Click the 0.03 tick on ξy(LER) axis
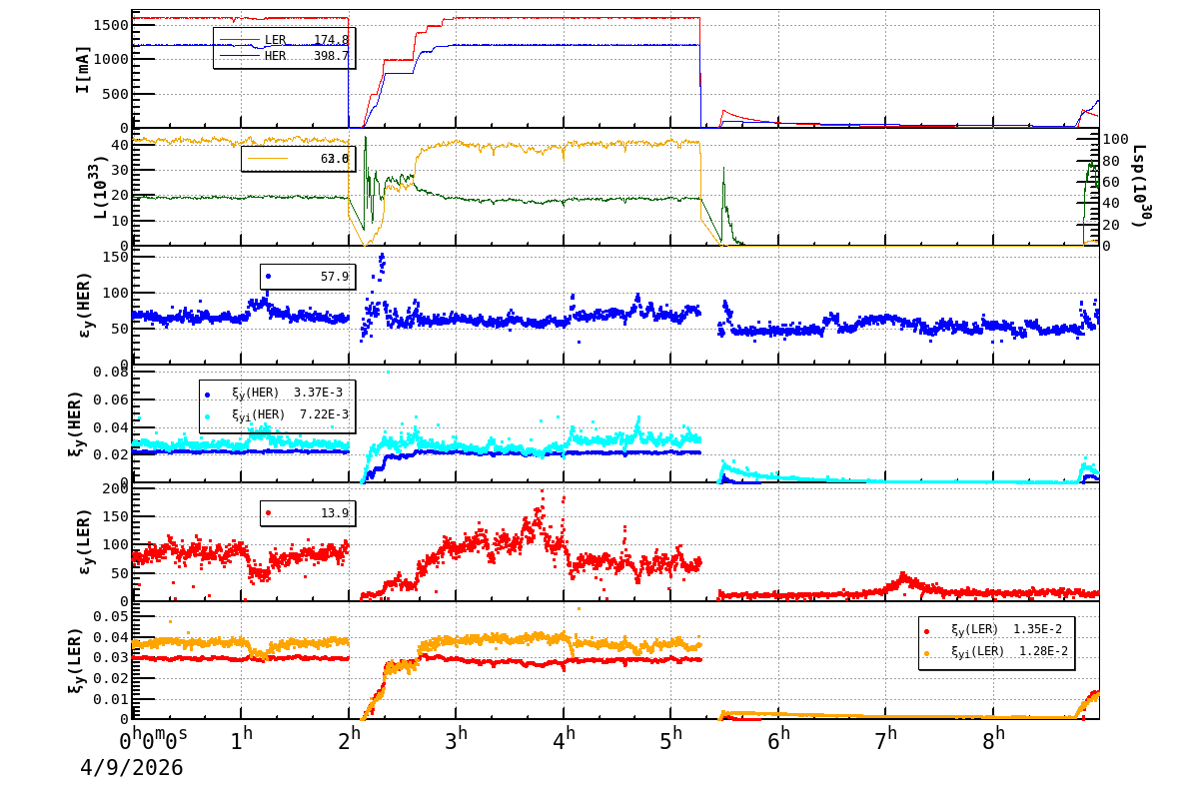Screen dimensions: 1199x797 coord(110,657)
